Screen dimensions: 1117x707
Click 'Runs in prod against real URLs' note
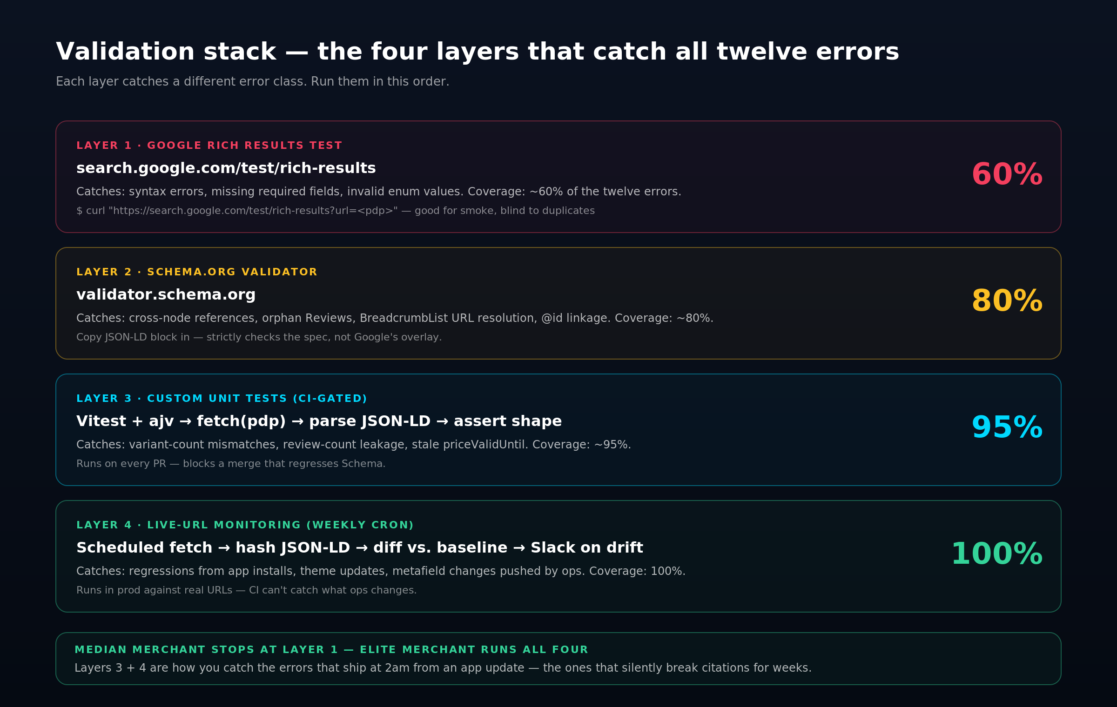pyautogui.click(x=247, y=590)
